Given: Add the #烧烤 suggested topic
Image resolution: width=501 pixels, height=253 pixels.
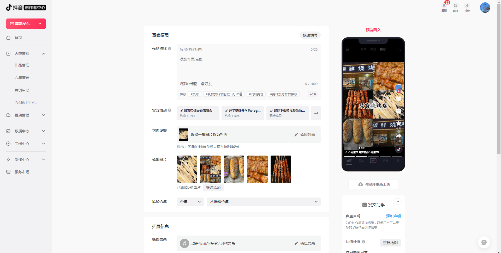Looking at the screenshot, I should pyautogui.click(x=195, y=94).
